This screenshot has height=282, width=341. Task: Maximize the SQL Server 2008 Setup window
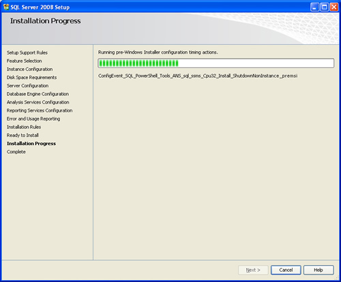coord(324,7)
